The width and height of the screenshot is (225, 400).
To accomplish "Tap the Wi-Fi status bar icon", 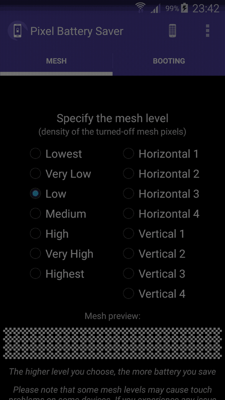I will click(x=140, y=8).
